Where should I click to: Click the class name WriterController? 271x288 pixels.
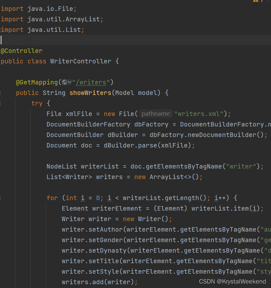[x=81, y=61]
